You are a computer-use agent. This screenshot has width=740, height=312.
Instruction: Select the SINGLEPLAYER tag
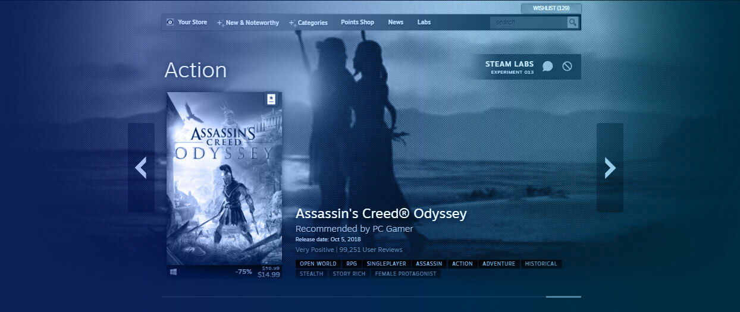[x=386, y=264]
